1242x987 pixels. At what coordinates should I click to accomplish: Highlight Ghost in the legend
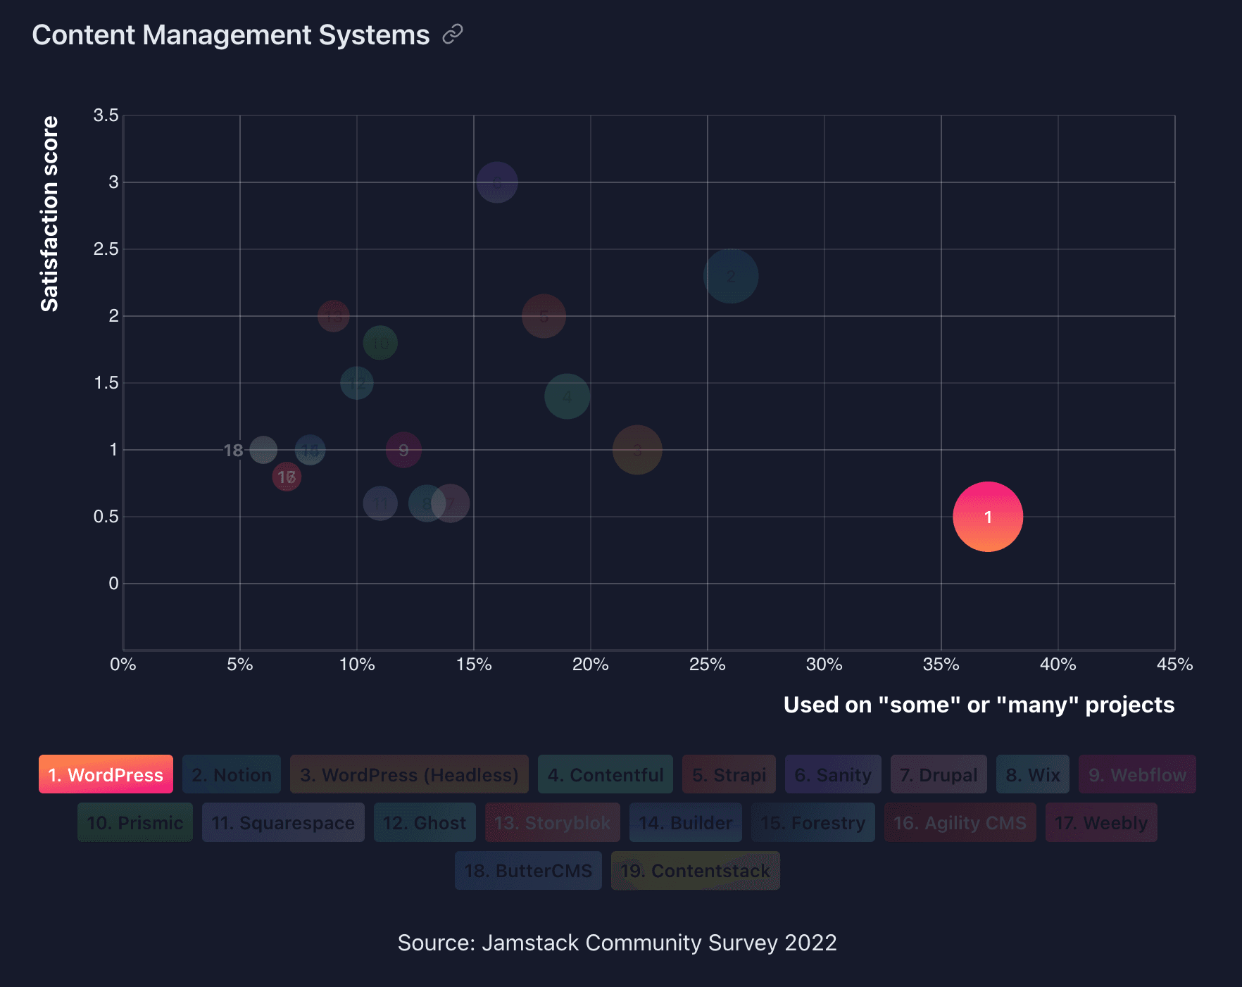[x=425, y=822]
